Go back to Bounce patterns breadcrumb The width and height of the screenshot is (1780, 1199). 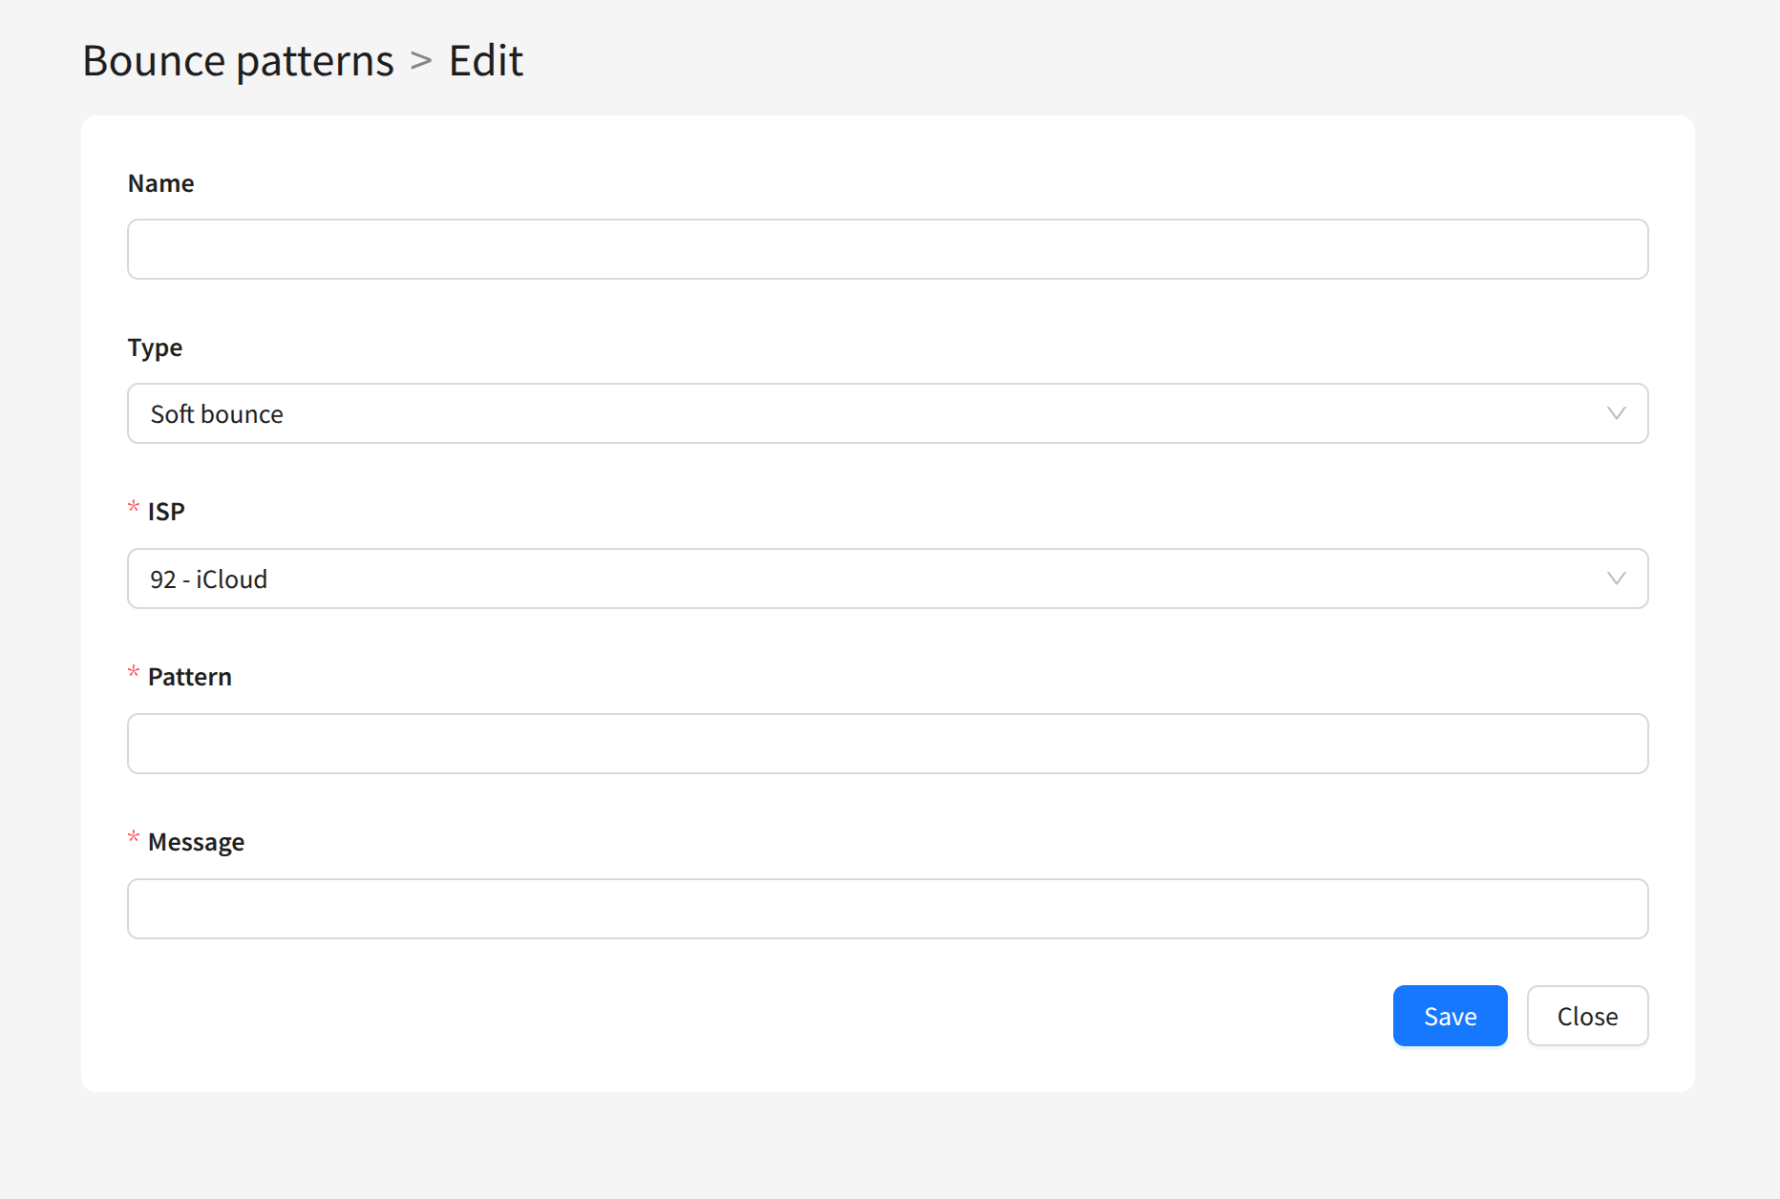coord(238,61)
